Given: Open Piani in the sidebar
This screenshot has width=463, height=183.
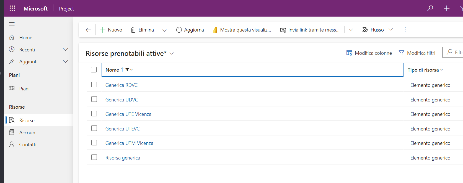Looking at the screenshot, I should 39,89.
